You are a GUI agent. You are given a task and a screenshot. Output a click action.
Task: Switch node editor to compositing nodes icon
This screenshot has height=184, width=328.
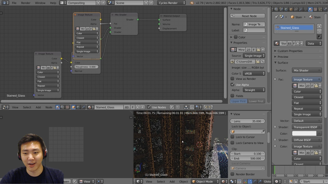[62, 107]
